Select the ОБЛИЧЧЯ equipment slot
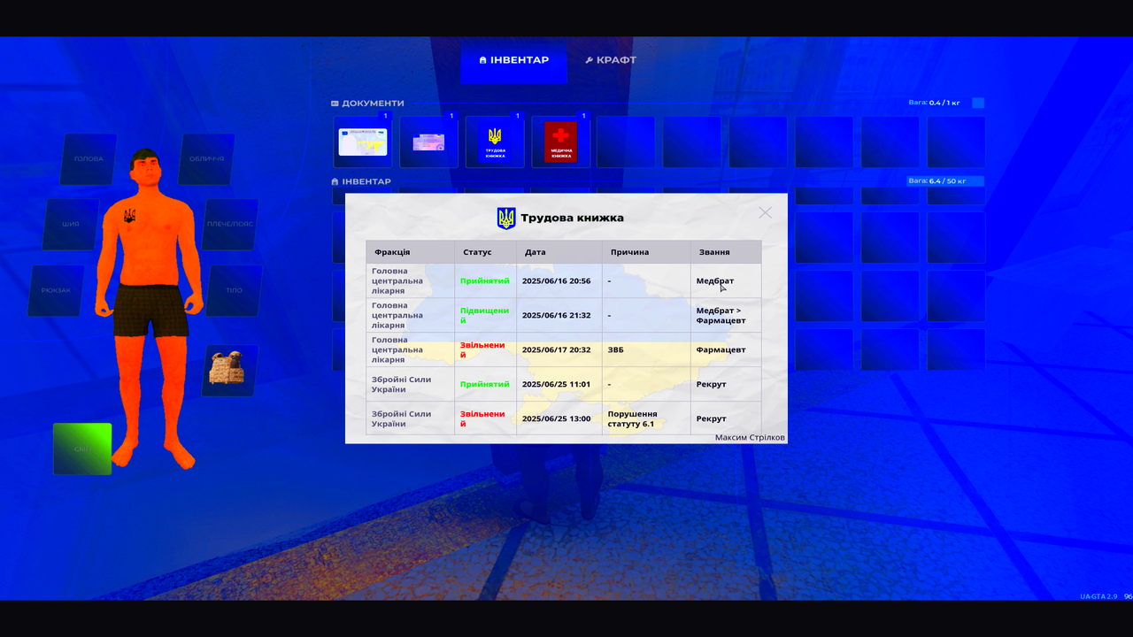 [x=206, y=159]
